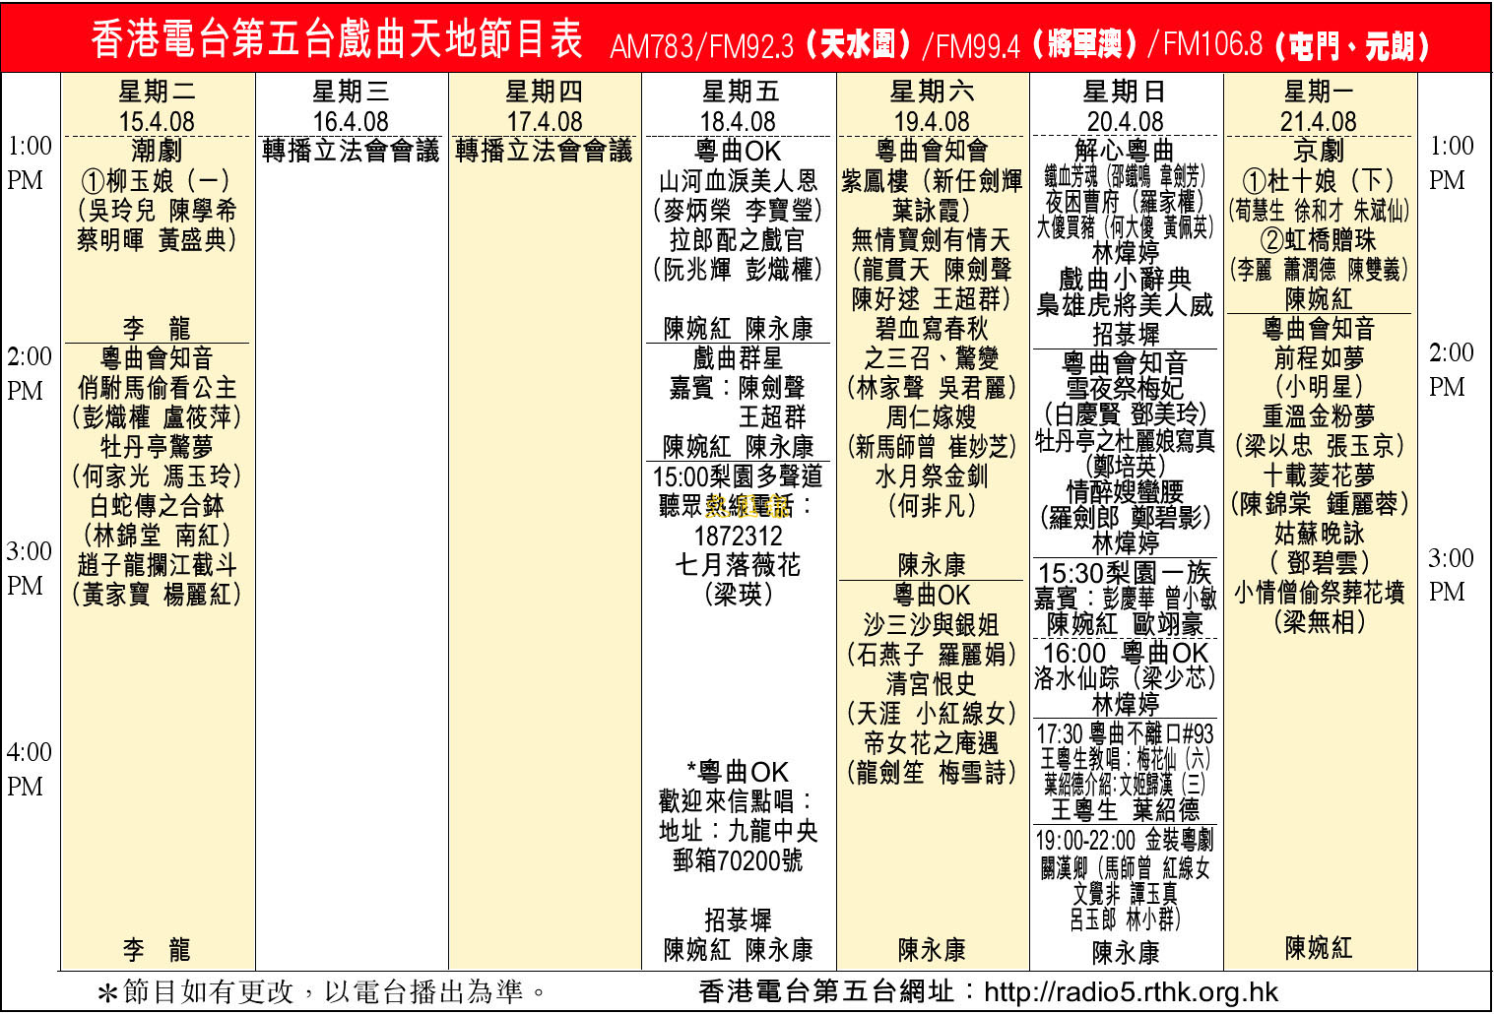
Task: Click the 15:00 梨園多聲道 entry on Friday
Action: (738, 477)
